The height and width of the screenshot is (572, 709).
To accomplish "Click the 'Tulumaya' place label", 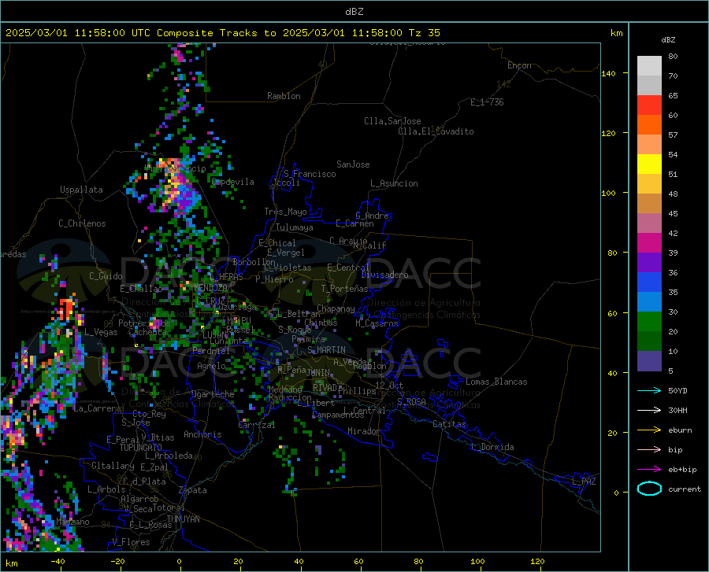I will (x=295, y=227).
